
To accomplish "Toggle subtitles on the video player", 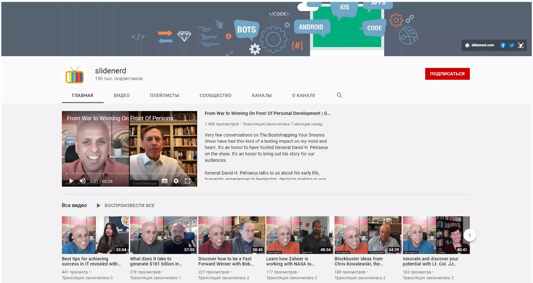I will [165, 181].
